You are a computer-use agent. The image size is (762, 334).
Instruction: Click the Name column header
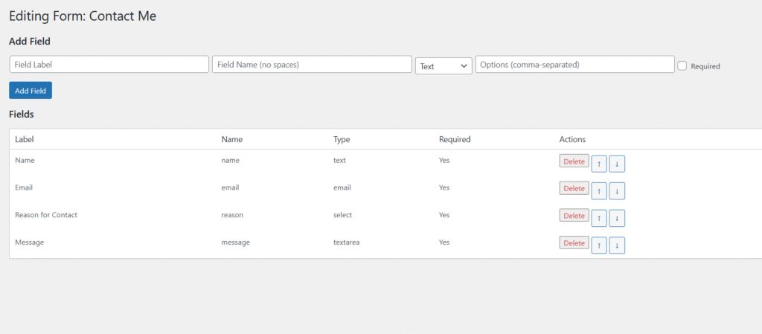tap(232, 139)
